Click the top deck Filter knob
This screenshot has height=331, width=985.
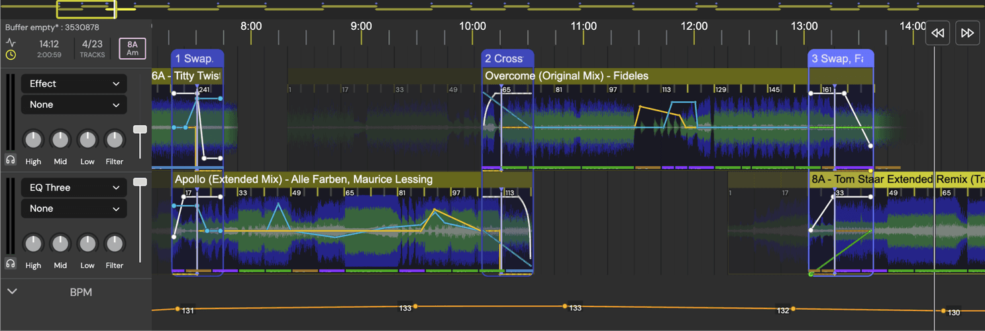click(x=115, y=140)
